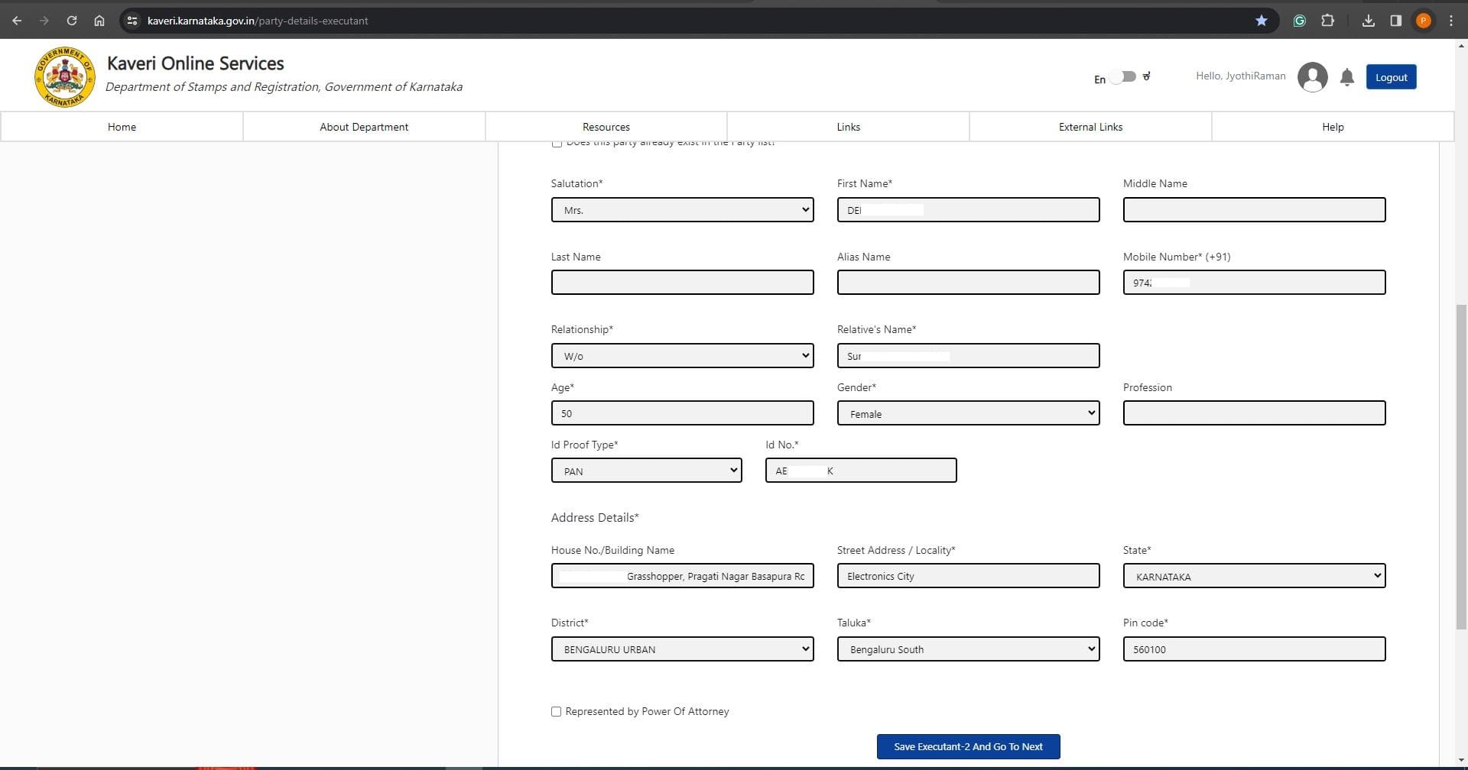The width and height of the screenshot is (1468, 770).
Task: Click the notification bell icon
Action: pyautogui.click(x=1347, y=77)
